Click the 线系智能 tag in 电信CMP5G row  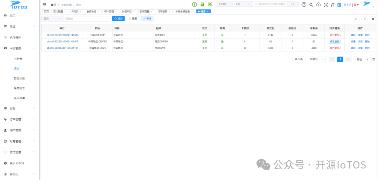335,42
